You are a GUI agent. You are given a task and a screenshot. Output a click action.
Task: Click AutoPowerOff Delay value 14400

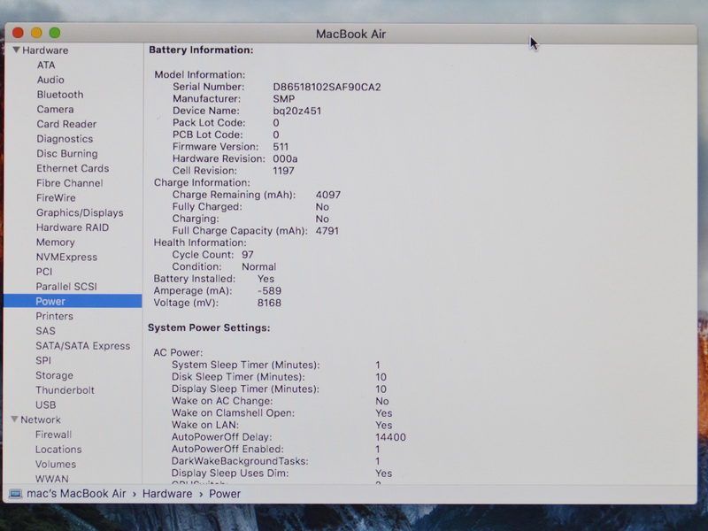[390, 437]
